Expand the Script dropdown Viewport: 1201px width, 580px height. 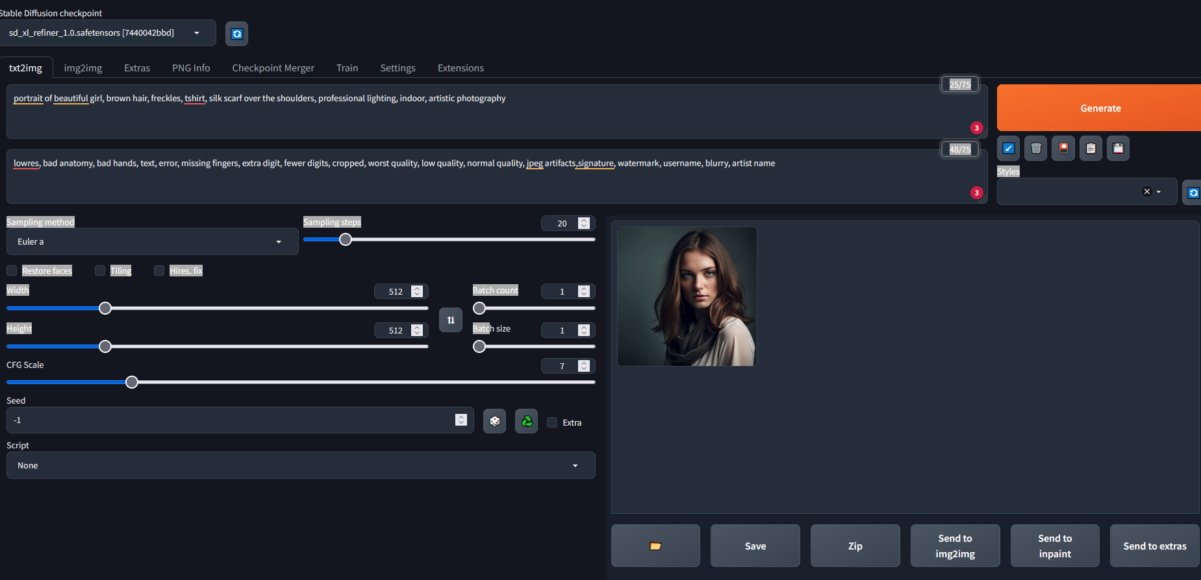click(300, 466)
